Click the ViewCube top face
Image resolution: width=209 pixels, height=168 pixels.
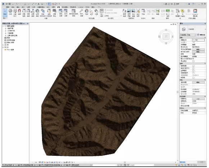coord(166,36)
